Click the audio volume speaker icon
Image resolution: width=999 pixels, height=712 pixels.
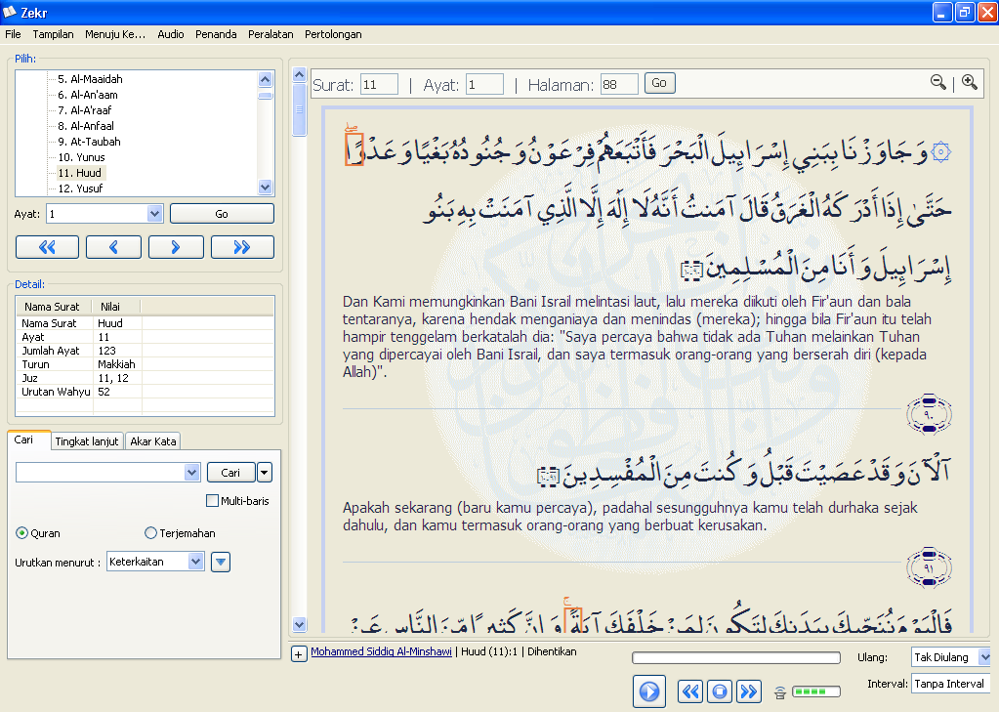pyautogui.click(x=780, y=692)
